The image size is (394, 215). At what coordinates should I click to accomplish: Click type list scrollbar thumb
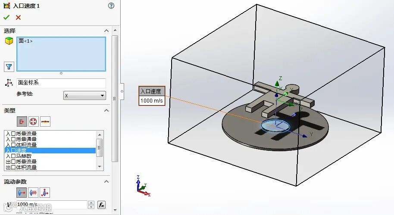click(x=100, y=148)
